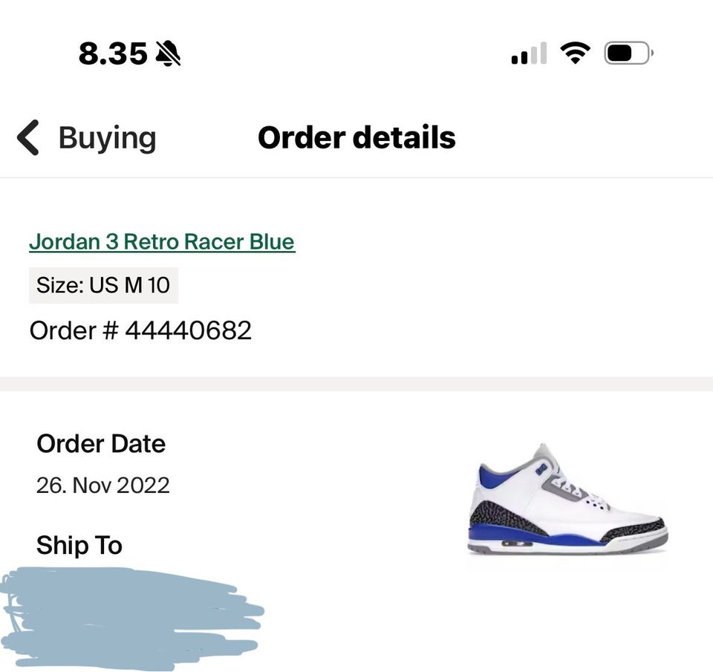Tap the battery level icon
Screen dimensions: 713x672
[628, 53]
